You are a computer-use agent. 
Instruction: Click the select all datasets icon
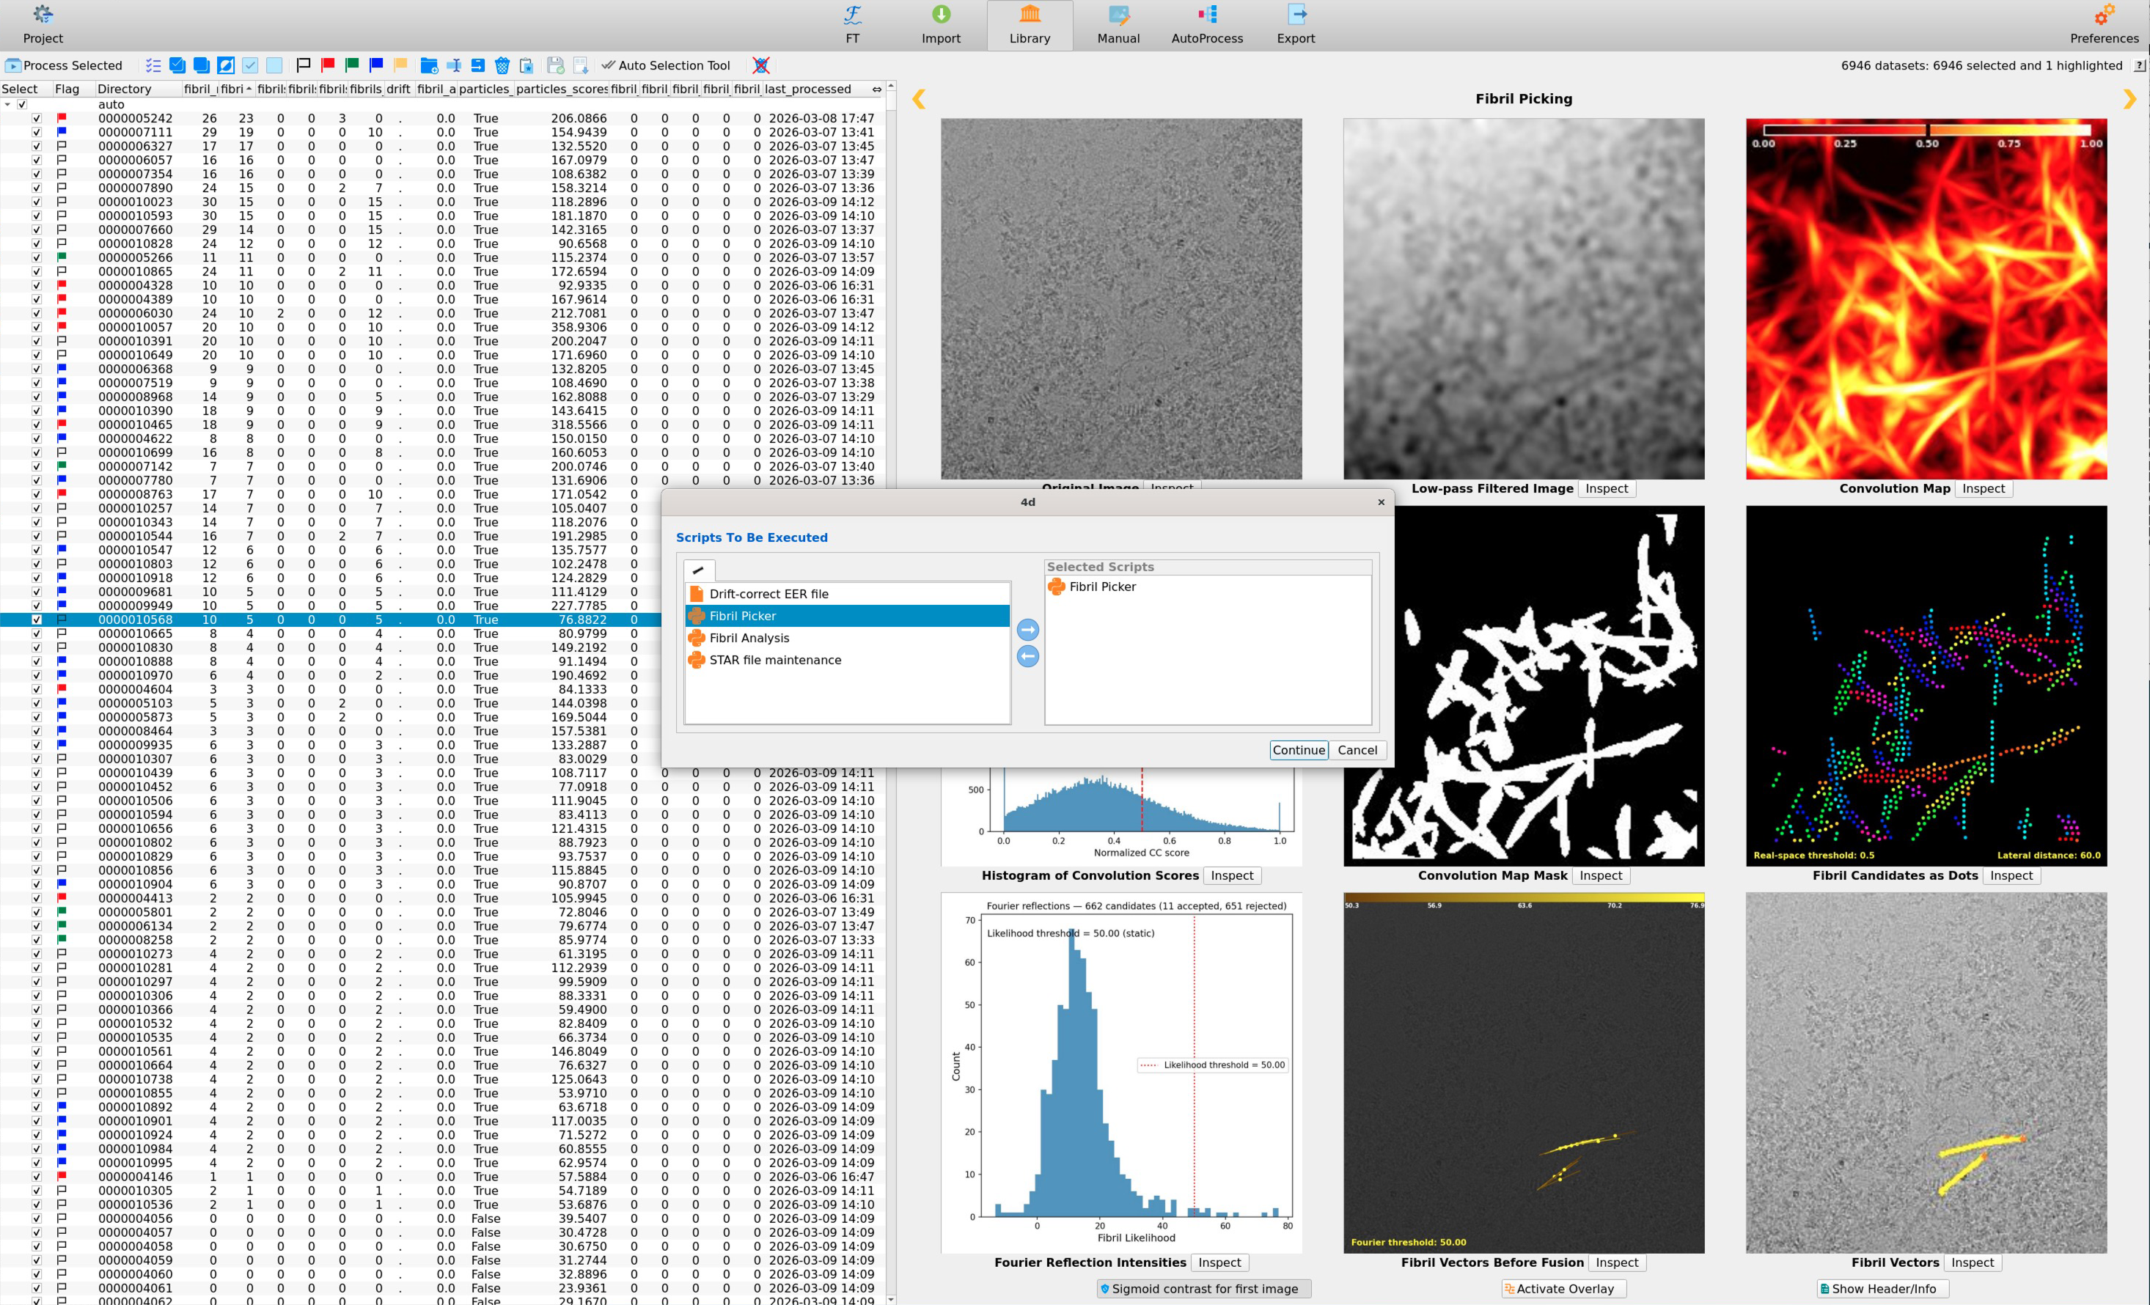click(177, 65)
